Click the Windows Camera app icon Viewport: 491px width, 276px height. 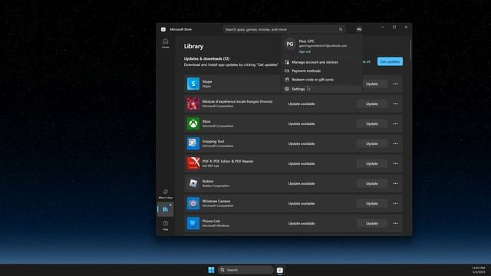[x=193, y=203]
